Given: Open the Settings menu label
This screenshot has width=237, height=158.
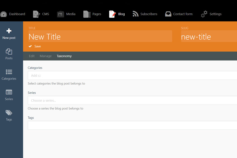Looking at the screenshot, I should point(216,14).
